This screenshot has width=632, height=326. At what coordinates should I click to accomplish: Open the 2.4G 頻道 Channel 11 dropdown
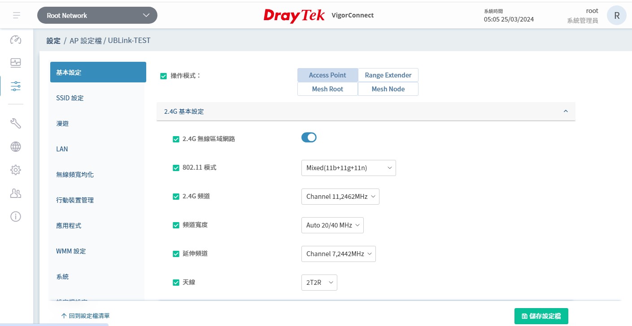[340, 197]
